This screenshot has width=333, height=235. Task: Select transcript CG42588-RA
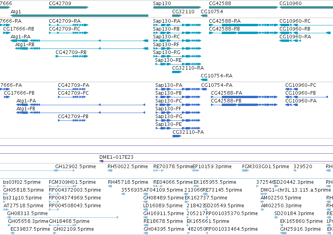225,21
